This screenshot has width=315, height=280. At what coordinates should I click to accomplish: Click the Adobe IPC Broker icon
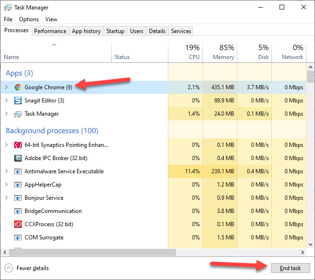pyautogui.click(x=18, y=158)
